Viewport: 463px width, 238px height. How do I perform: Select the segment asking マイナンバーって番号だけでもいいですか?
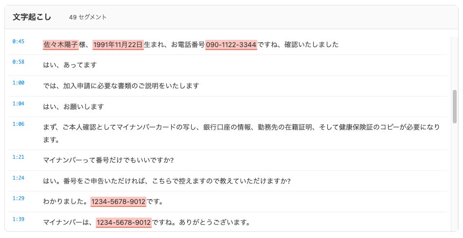click(x=108, y=160)
